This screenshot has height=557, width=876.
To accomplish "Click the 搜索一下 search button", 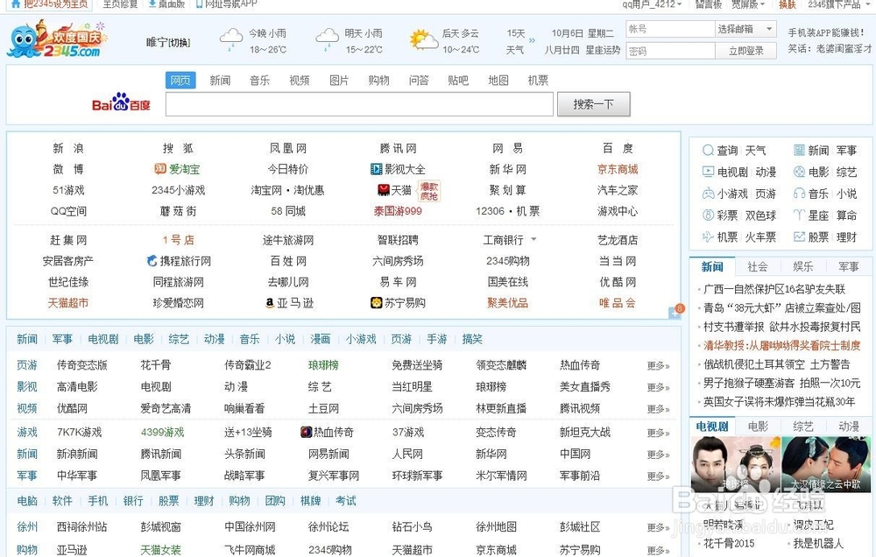I will 593,104.
